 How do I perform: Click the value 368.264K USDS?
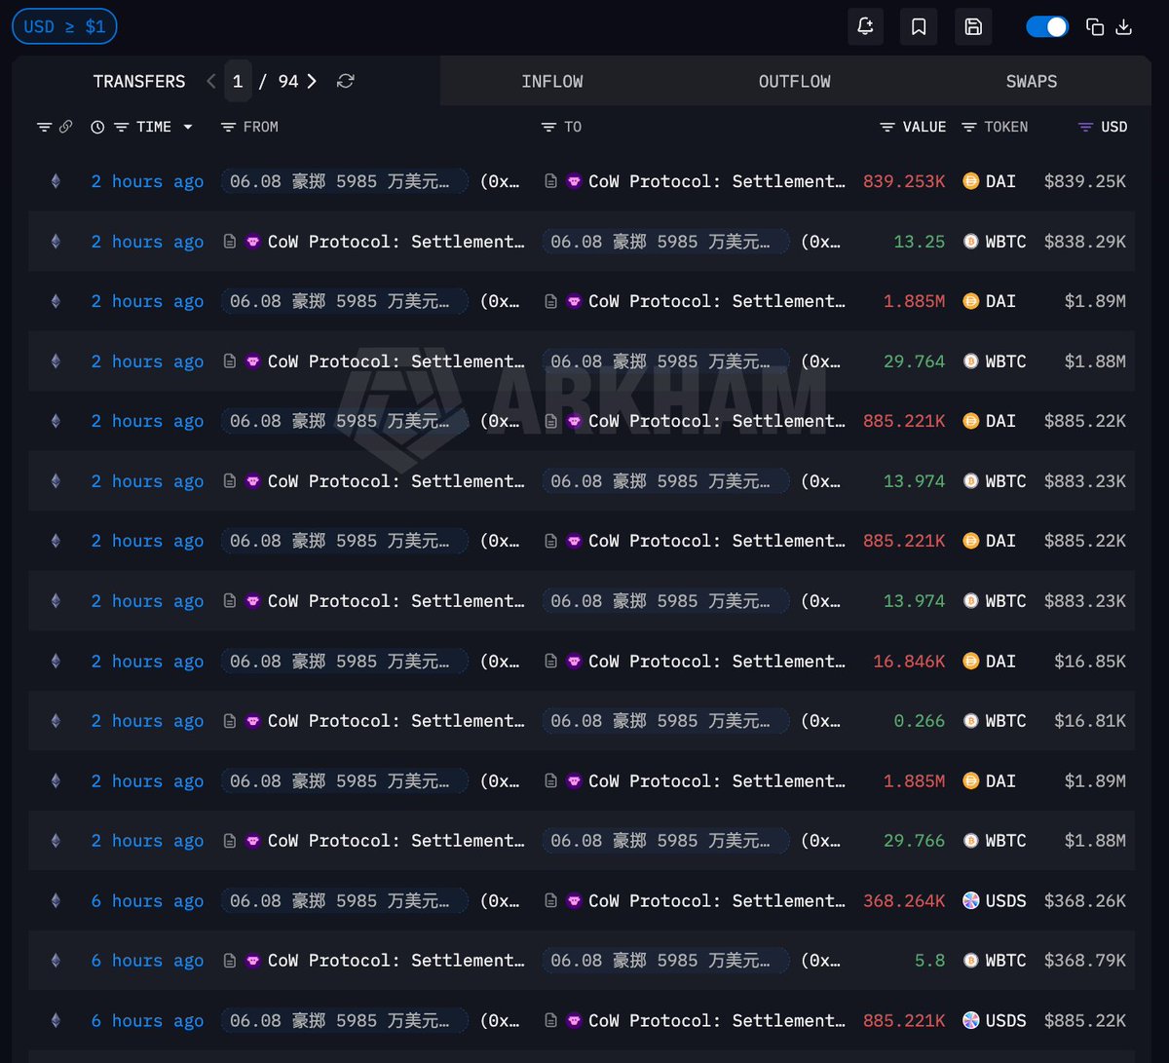[x=905, y=901]
